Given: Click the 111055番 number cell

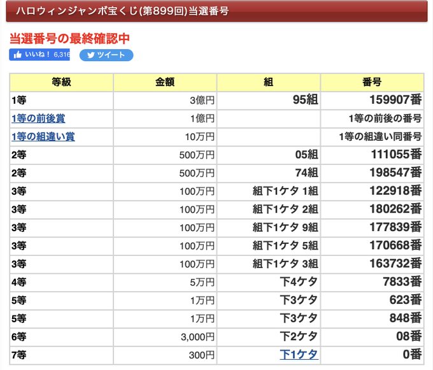Looking at the screenshot, I should tap(373, 155).
